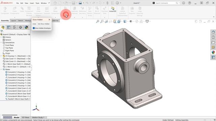The height and width of the screenshot is (121, 216).
Task: Click the user account login icon
Action: click(x=184, y=3)
